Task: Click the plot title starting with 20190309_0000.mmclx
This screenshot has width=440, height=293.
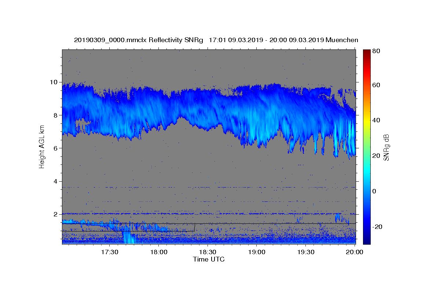Action: (216, 40)
